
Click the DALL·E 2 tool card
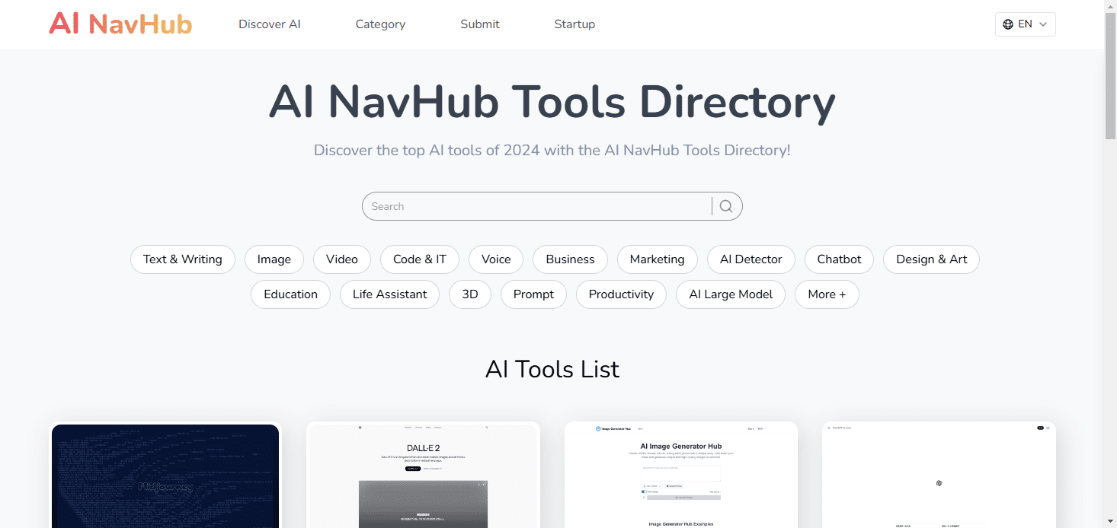424,476
